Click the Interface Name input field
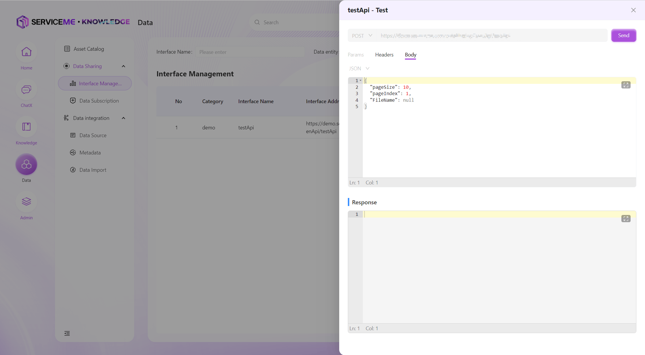The image size is (645, 355). pos(250,52)
